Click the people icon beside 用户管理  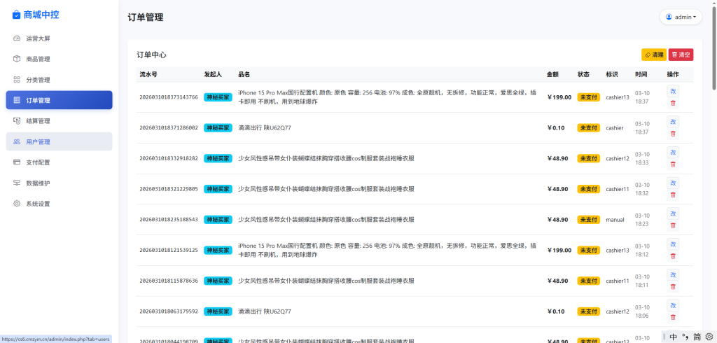coord(17,142)
